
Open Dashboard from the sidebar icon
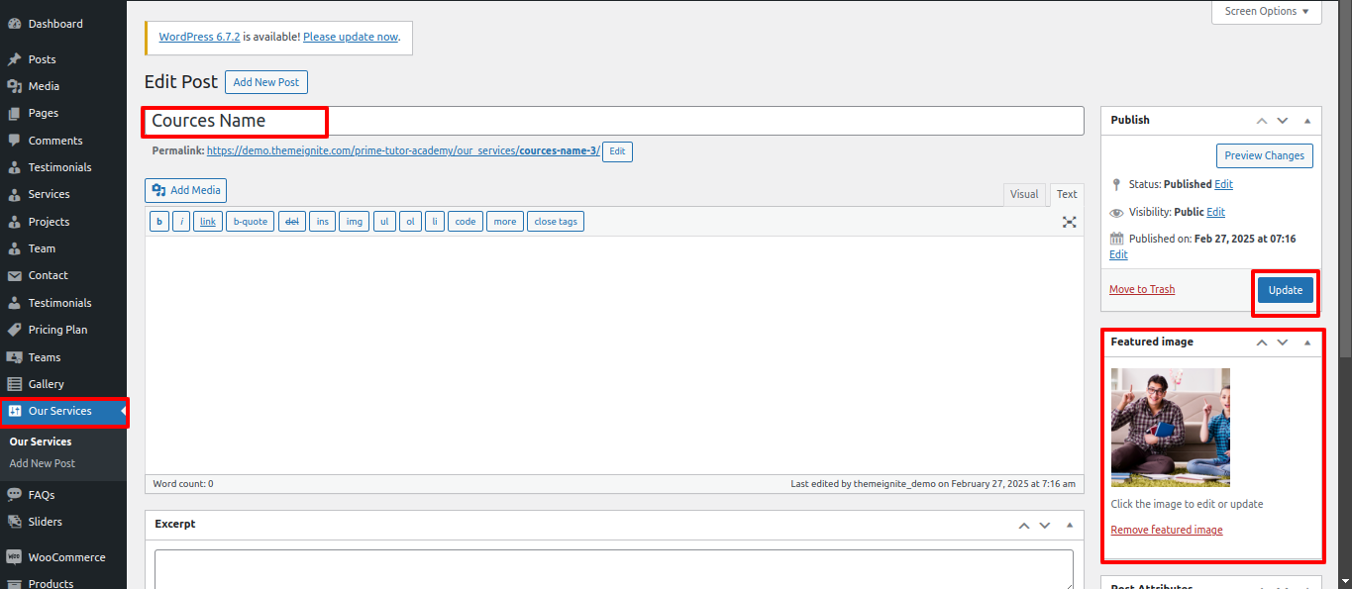pos(15,24)
